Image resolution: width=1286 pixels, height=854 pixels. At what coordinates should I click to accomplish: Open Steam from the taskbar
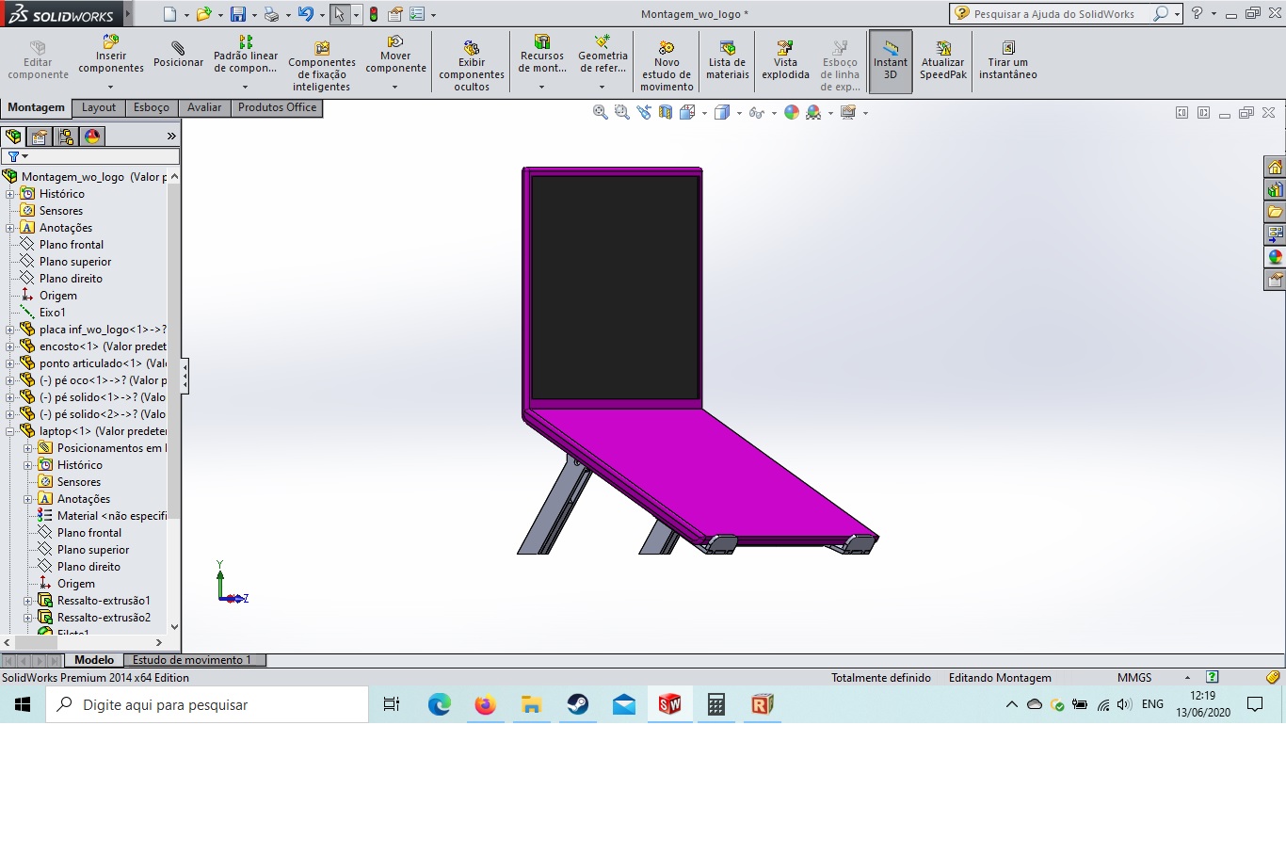pyautogui.click(x=577, y=704)
